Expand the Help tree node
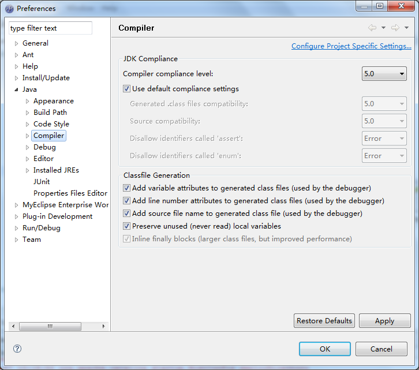This screenshot has width=419, height=370. (x=16, y=66)
